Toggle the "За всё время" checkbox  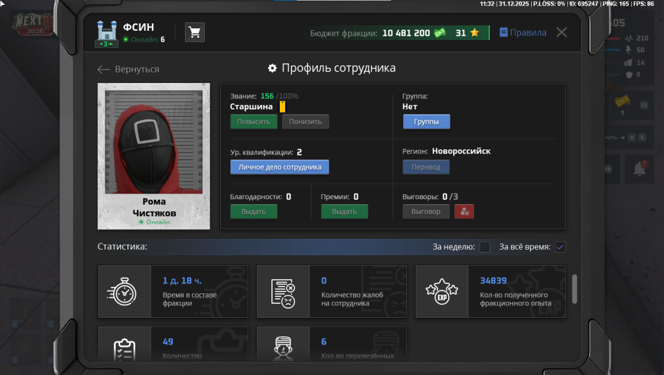click(560, 247)
